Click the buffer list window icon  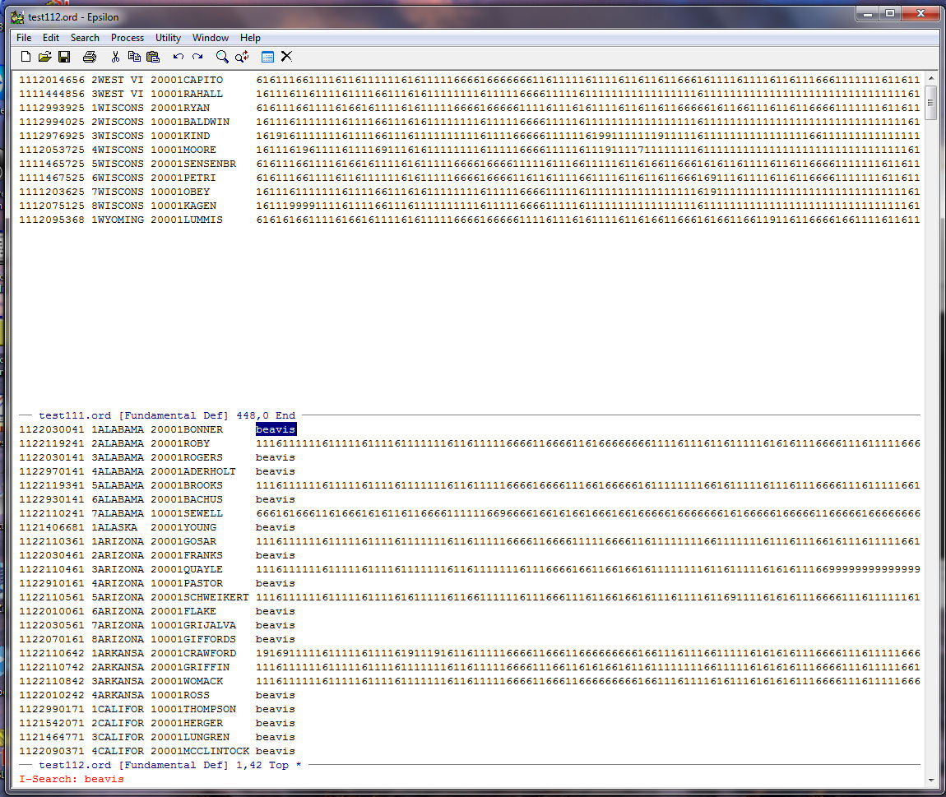pyautogui.click(x=267, y=57)
